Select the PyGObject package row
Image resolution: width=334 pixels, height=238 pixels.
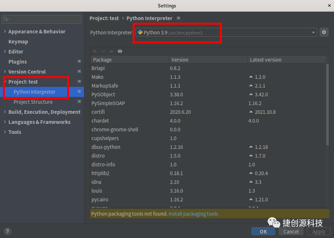coord(208,94)
